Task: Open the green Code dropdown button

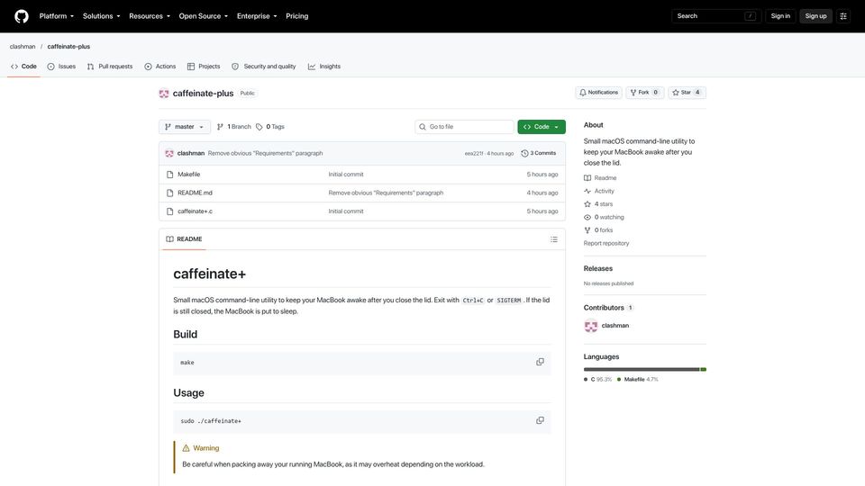Action: (x=542, y=127)
